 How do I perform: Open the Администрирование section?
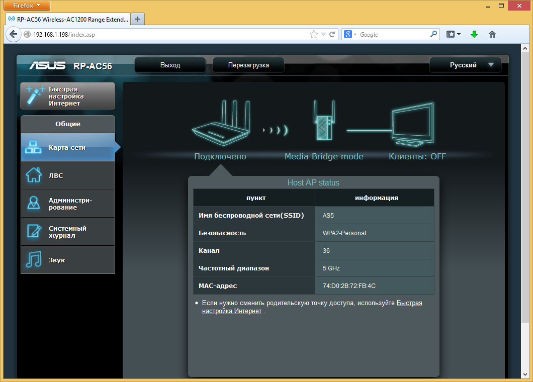click(x=68, y=204)
